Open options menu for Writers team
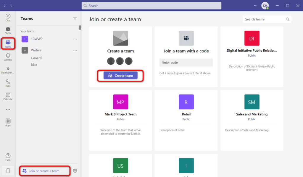This screenshot has width=303, height=177. click(75, 50)
